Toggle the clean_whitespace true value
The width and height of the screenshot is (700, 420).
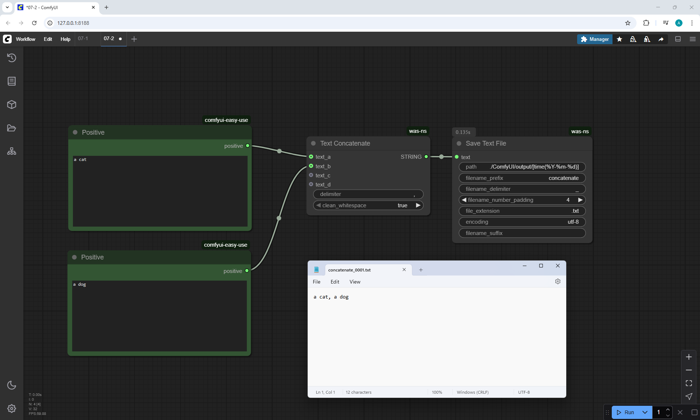pyautogui.click(x=402, y=205)
